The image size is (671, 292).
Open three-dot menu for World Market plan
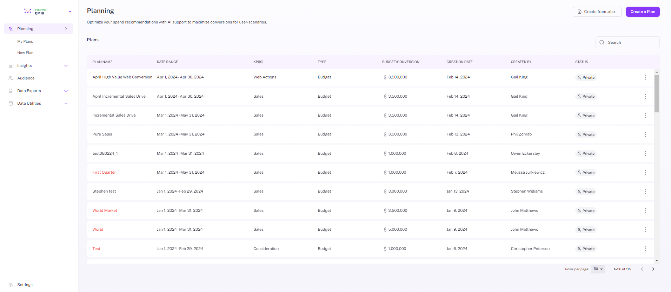[x=645, y=211]
